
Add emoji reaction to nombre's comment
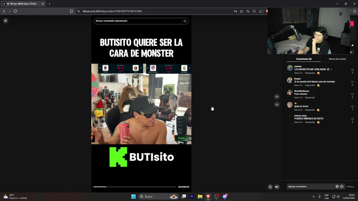[318, 73]
